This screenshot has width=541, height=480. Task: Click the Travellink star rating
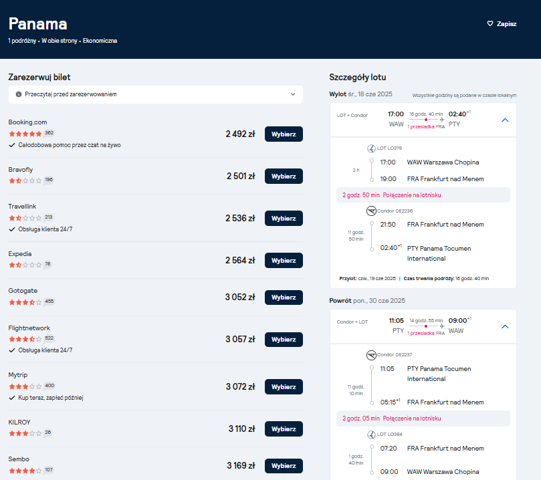click(25, 218)
